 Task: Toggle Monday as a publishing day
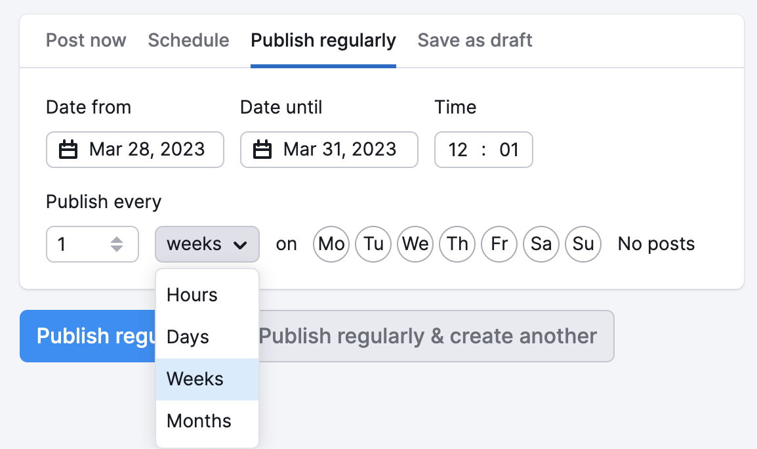(331, 244)
